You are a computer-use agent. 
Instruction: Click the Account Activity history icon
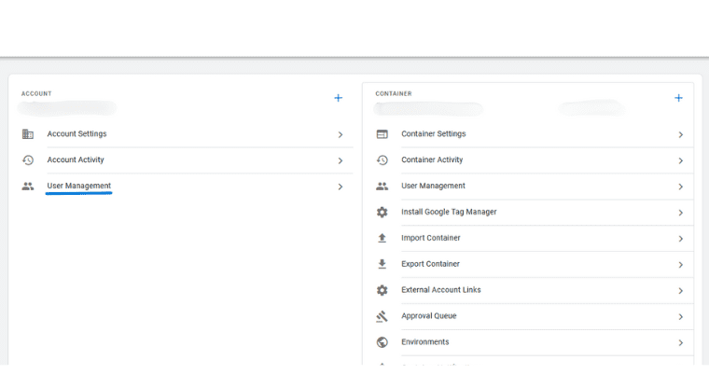click(x=27, y=160)
